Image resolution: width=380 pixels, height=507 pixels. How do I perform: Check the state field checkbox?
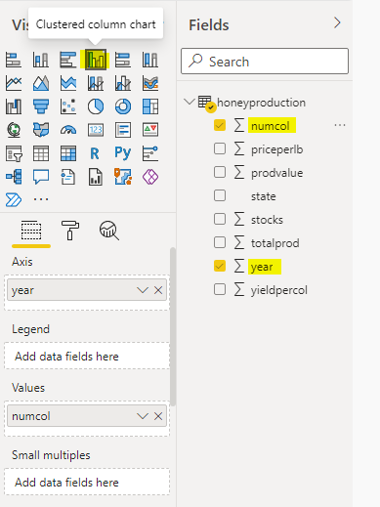coord(220,195)
